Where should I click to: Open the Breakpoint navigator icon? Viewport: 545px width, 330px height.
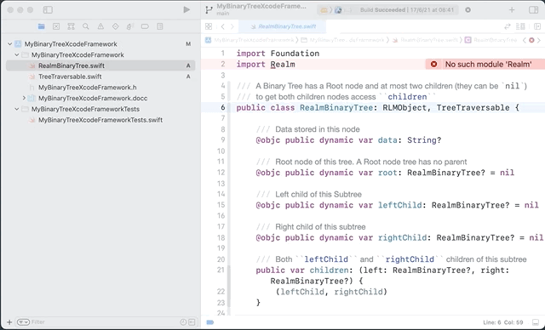[x=145, y=26]
